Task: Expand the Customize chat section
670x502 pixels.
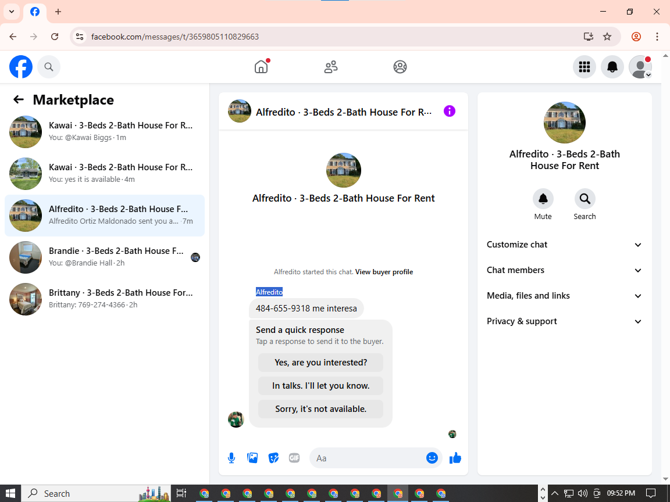Action: click(565, 245)
